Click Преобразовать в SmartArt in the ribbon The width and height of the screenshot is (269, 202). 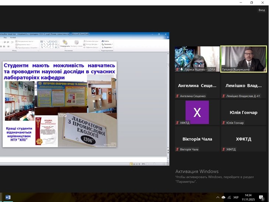[x=27, y=48]
